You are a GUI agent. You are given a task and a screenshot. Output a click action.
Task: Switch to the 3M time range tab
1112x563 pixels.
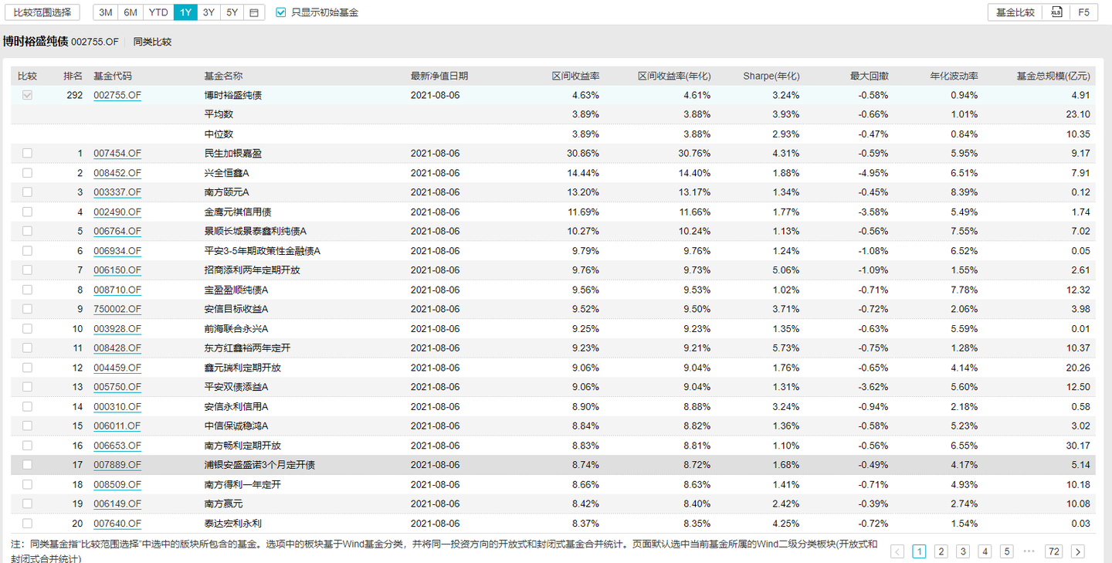(106, 12)
